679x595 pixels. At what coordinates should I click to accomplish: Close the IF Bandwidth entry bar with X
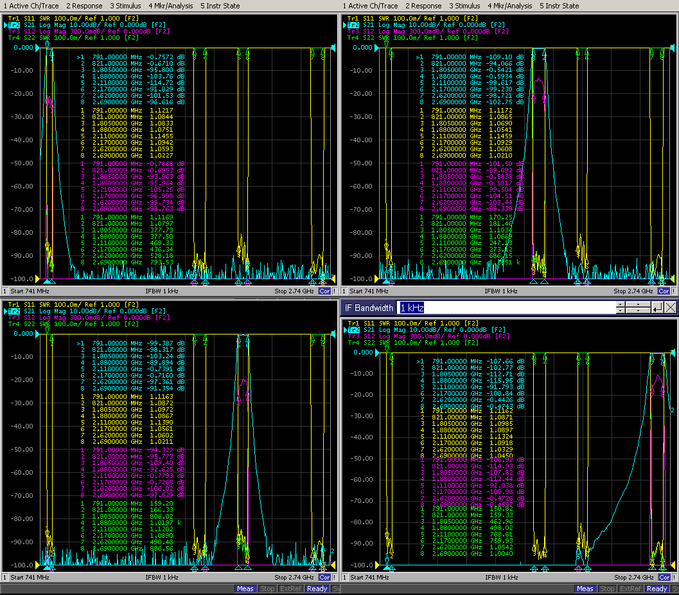(x=671, y=308)
